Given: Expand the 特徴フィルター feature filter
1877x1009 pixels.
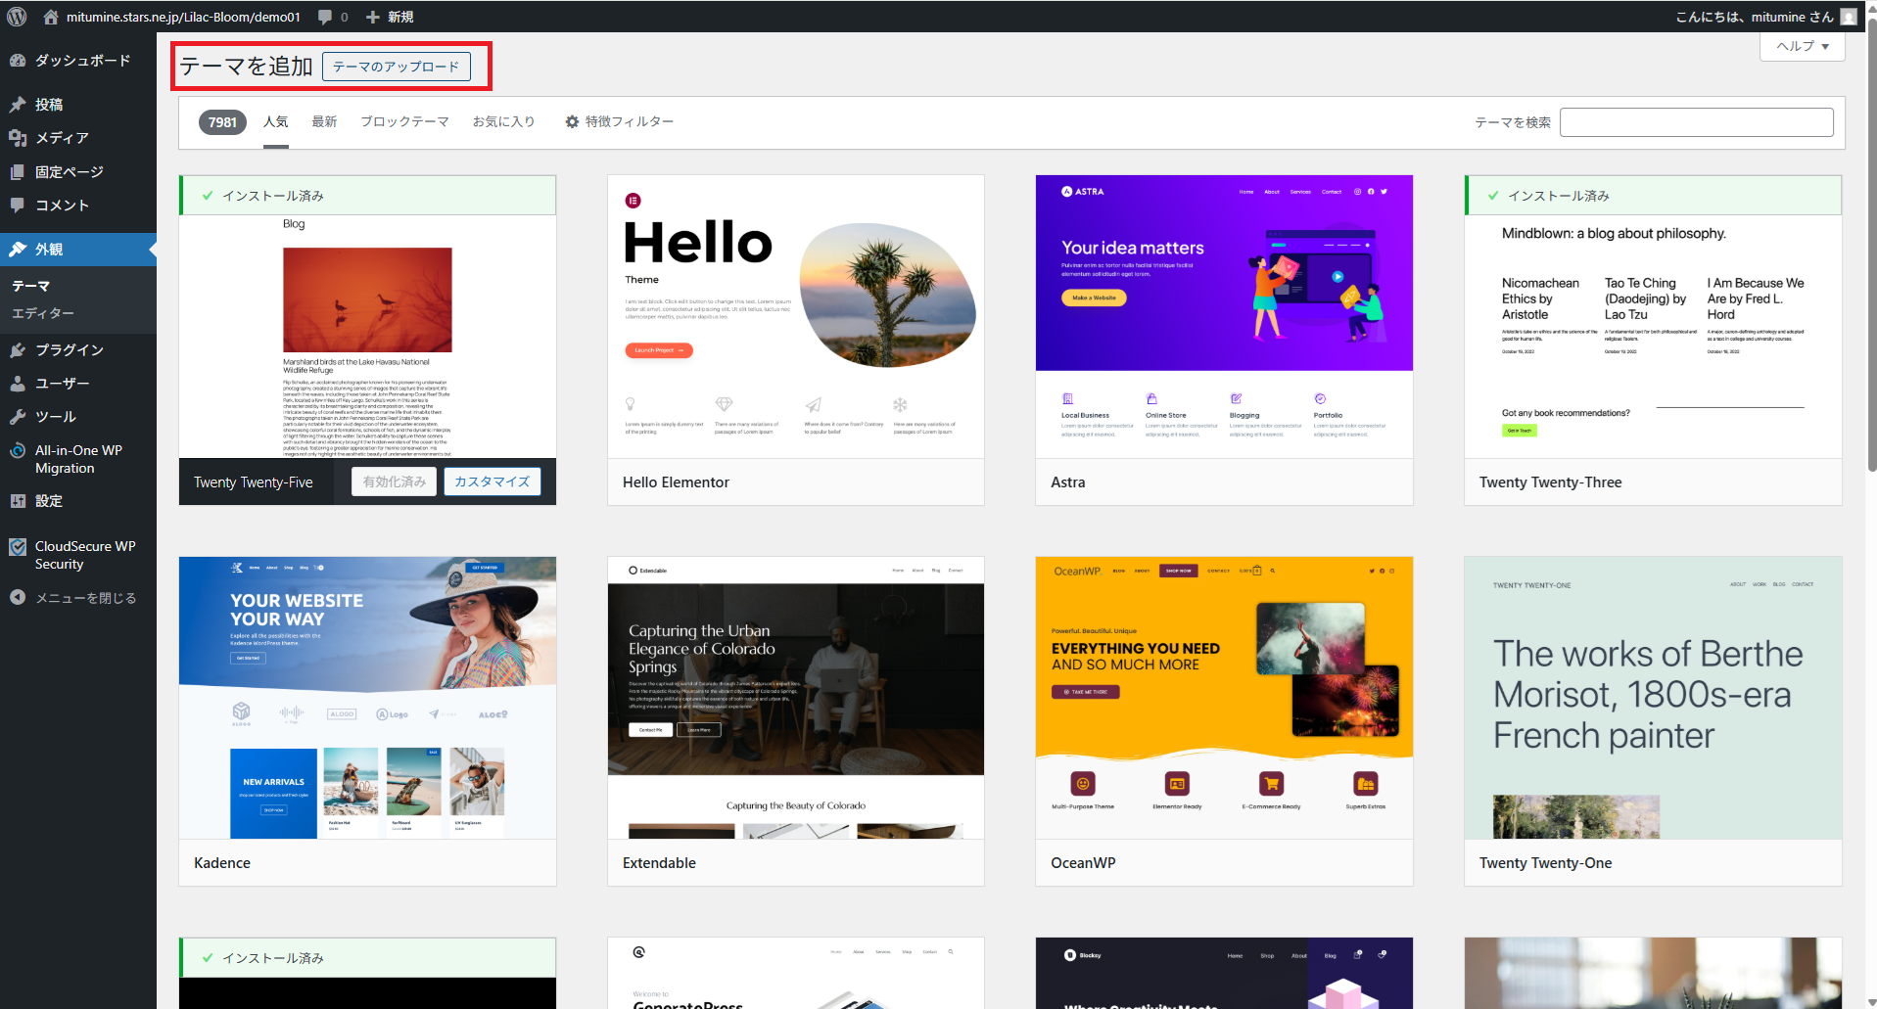Looking at the screenshot, I should point(619,122).
